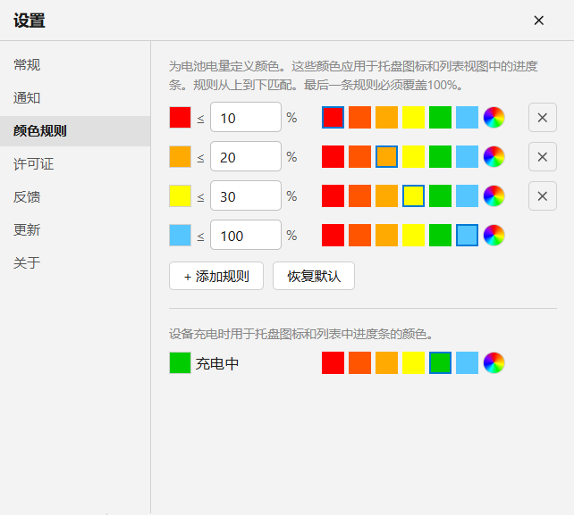This screenshot has height=515, width=574.
Task: Delete the 10% color rule
Action: (542, 118)
